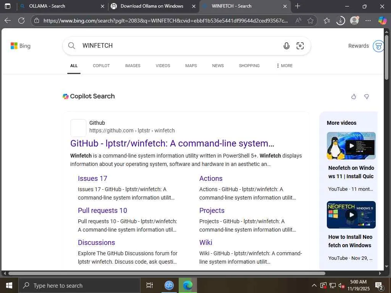Open Neofetch on Windows 11 video title
391x293 pixels.
coord(351,172)
